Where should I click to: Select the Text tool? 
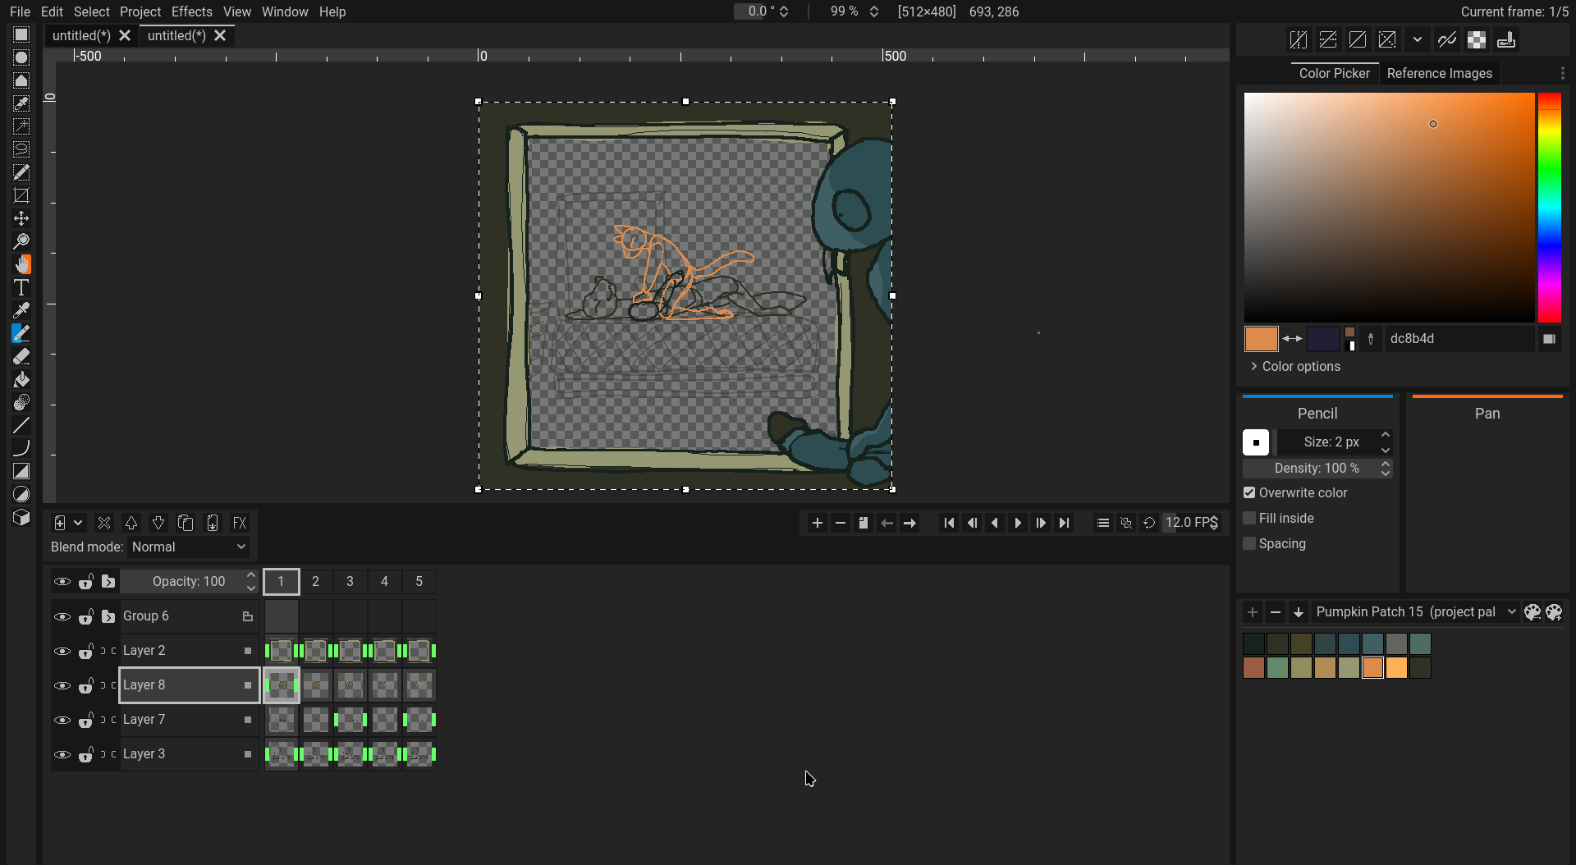[21, 287]
